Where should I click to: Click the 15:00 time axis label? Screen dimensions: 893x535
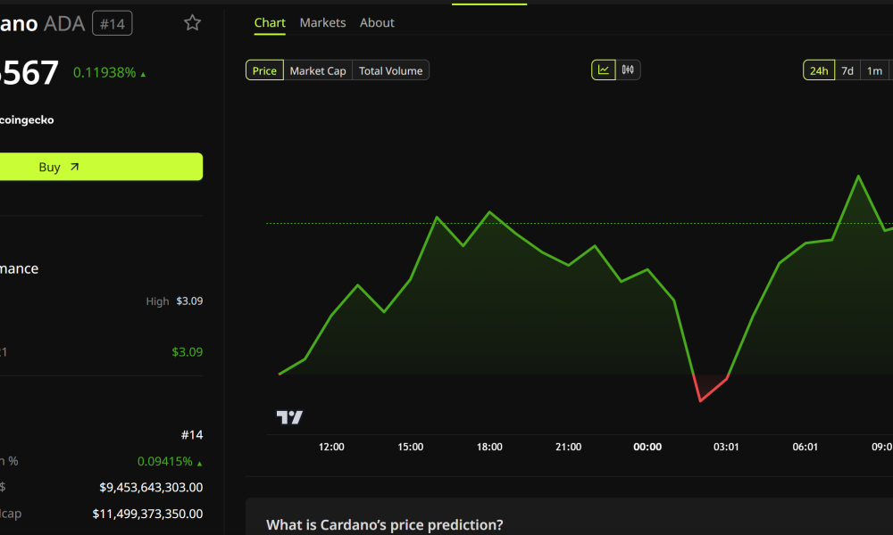410,447
